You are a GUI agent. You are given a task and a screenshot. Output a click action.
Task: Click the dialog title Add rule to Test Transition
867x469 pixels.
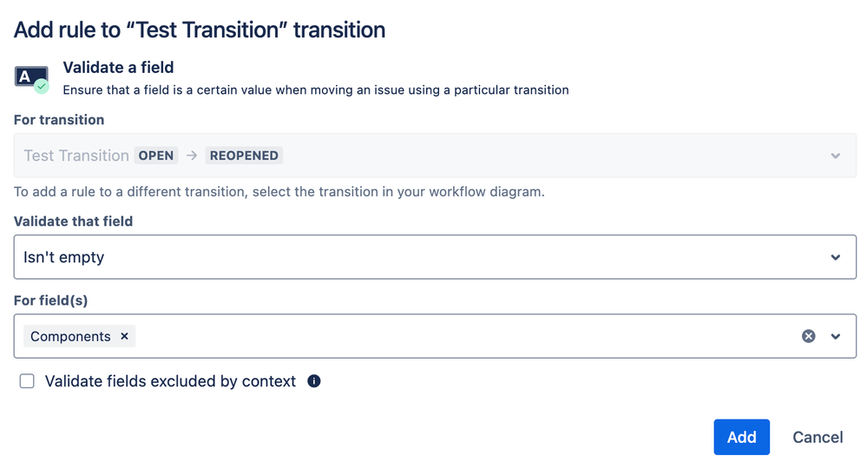tap(200, 30)
